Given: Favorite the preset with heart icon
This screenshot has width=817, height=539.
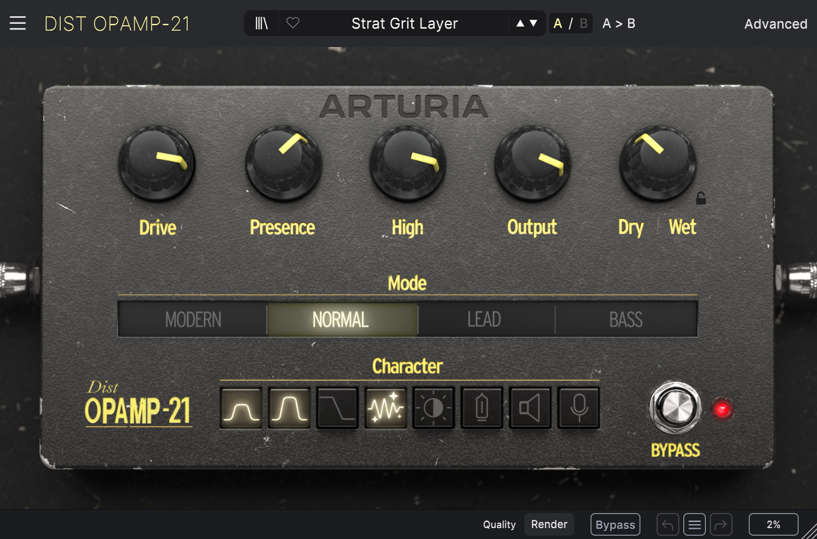Looking at the screenshot, I should (293, 23).
